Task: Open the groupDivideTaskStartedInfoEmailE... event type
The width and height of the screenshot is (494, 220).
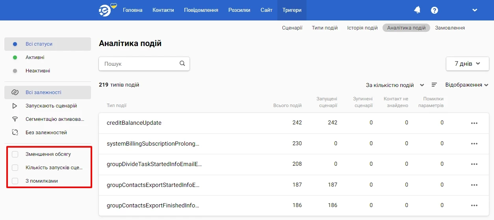Action: [x=154, y=164]
